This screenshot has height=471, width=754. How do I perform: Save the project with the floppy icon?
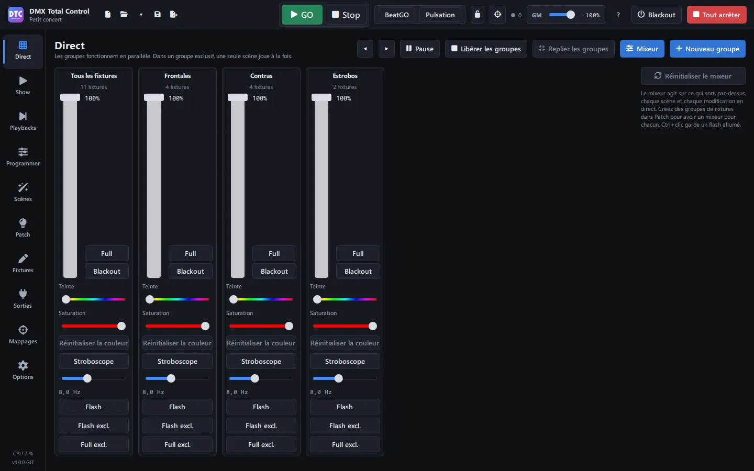[x=158, y=15]
